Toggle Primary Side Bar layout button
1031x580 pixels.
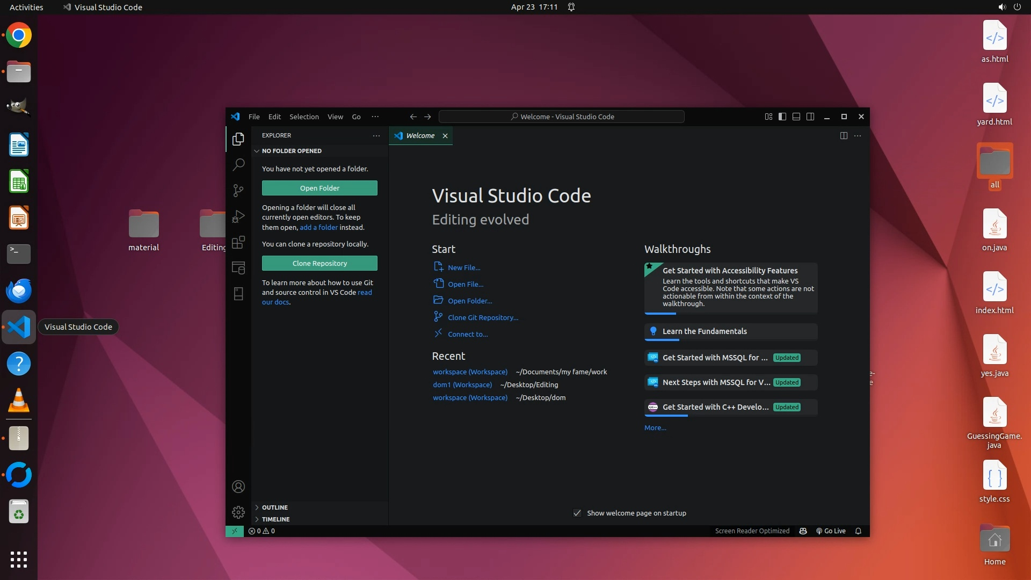pyautogui.click(x=782, y=117)
